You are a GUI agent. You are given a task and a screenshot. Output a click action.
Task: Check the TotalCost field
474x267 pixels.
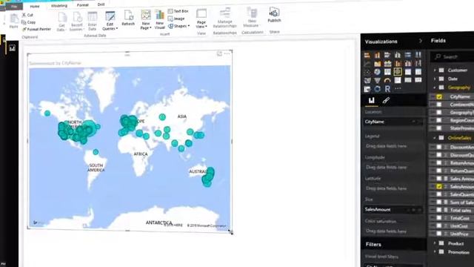point(439,218)
